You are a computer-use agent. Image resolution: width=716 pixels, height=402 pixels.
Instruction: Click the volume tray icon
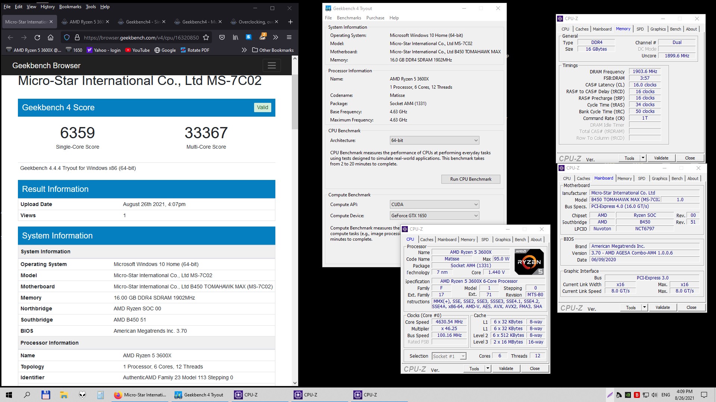point(654,395)
